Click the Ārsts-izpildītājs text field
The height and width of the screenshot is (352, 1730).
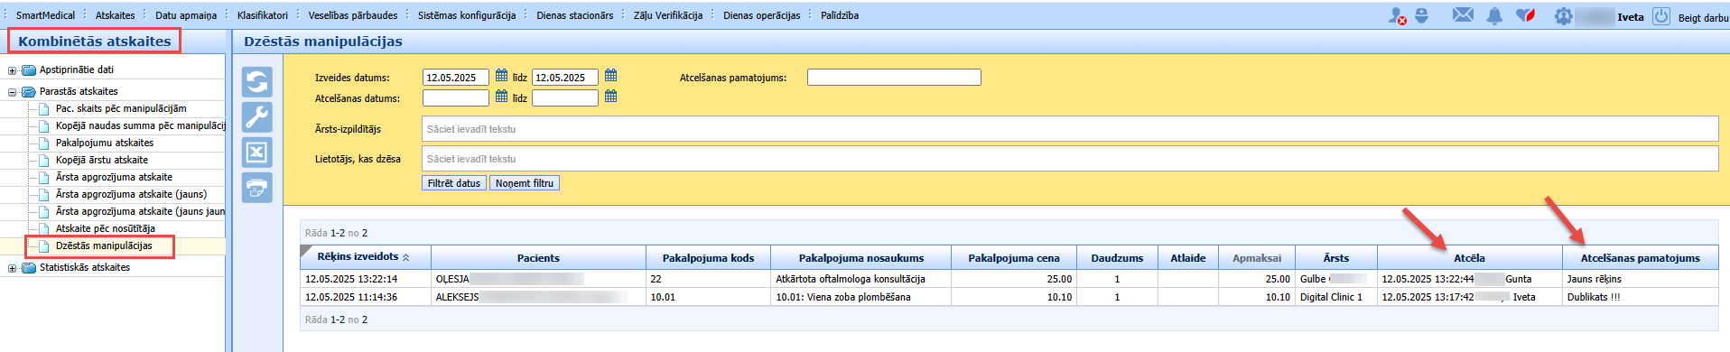pyautogui.click(x=1070, y=129)
